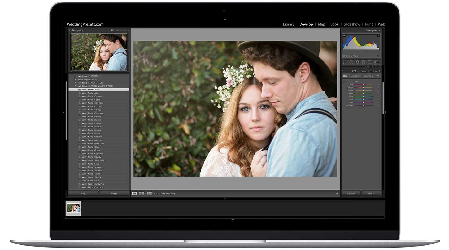Open the Map module
449x250 pixels.
pyautogui.click(x=322, y=24)
